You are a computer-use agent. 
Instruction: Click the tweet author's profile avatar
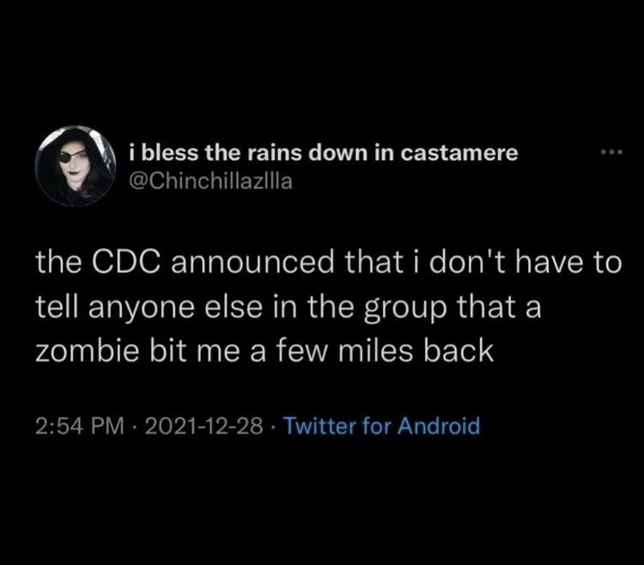(x=76, y=166)
